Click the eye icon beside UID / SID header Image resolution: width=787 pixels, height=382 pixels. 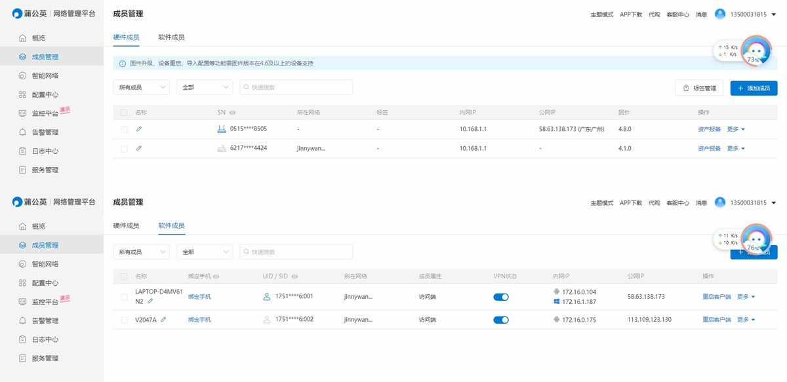[x=294, y=277]
